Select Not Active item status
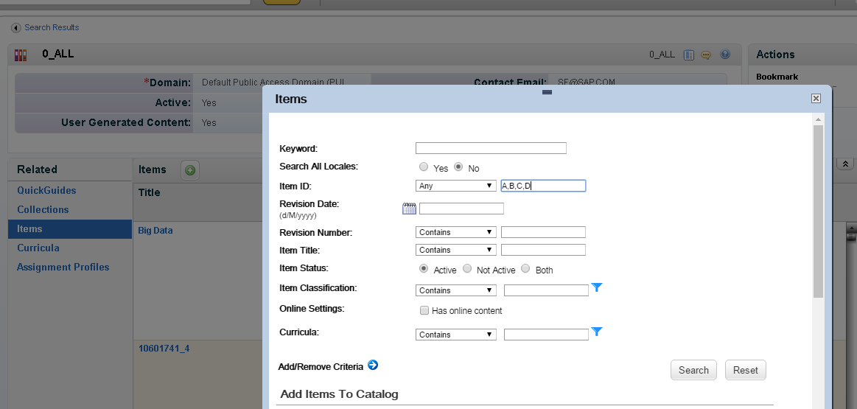857x409 pixels. click(467, 269)
